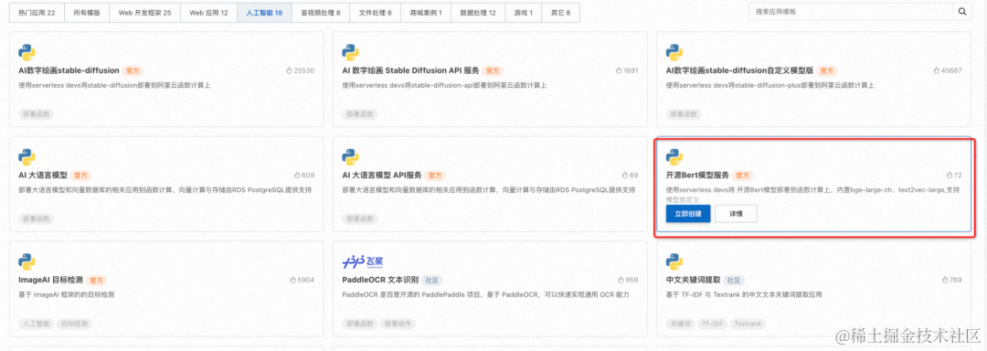
Task: Open AI 数字绘画 Stable Diffusion API 服务 title
Action: coord(411,70)
